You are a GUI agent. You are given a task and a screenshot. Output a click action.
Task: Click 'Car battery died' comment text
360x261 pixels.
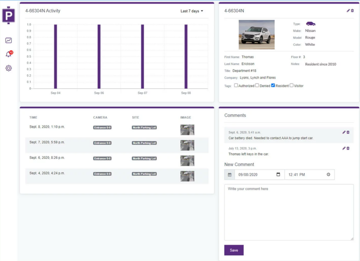point(271,138)
